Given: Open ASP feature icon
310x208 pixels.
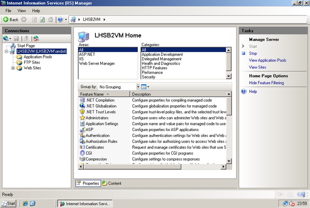Looking at the screenshot, I should [82, 130].
